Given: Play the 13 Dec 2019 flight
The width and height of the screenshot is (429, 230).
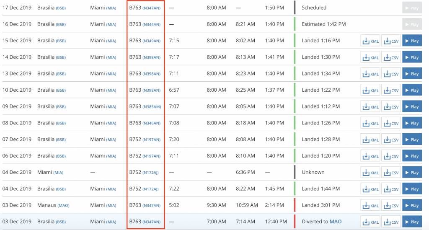Looking at the screenshot, I should pos(412,74).
